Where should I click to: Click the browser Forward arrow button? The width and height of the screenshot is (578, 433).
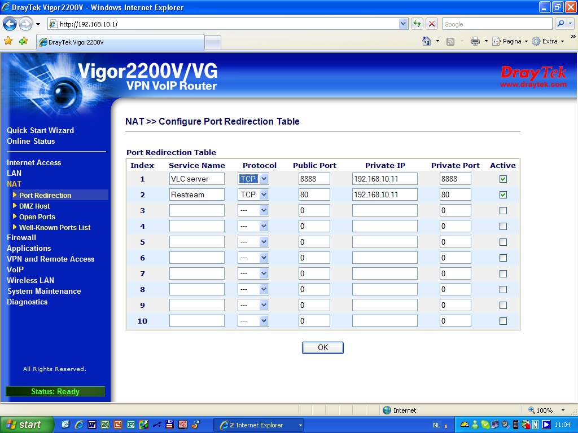(x=25, y=24)
